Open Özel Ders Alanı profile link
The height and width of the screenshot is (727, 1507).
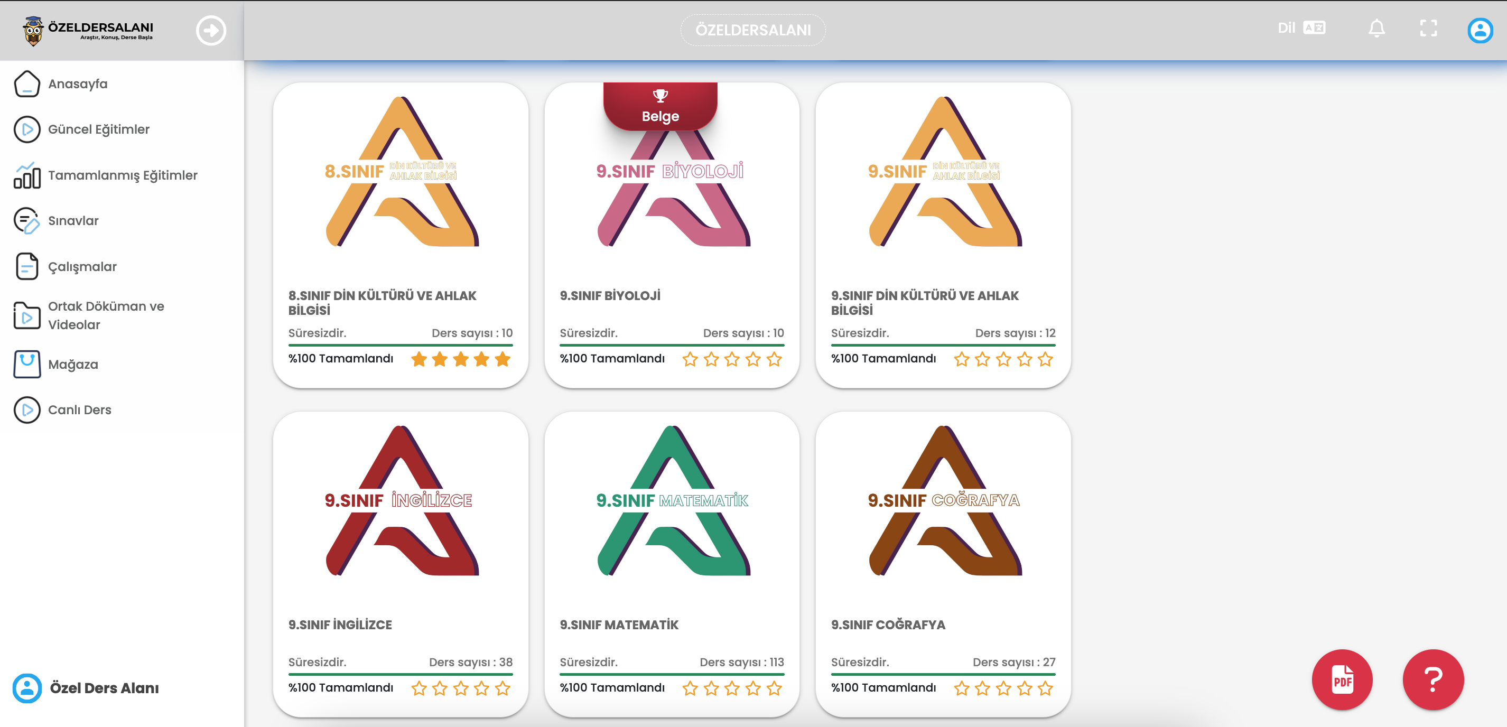(x=104, y=688)
